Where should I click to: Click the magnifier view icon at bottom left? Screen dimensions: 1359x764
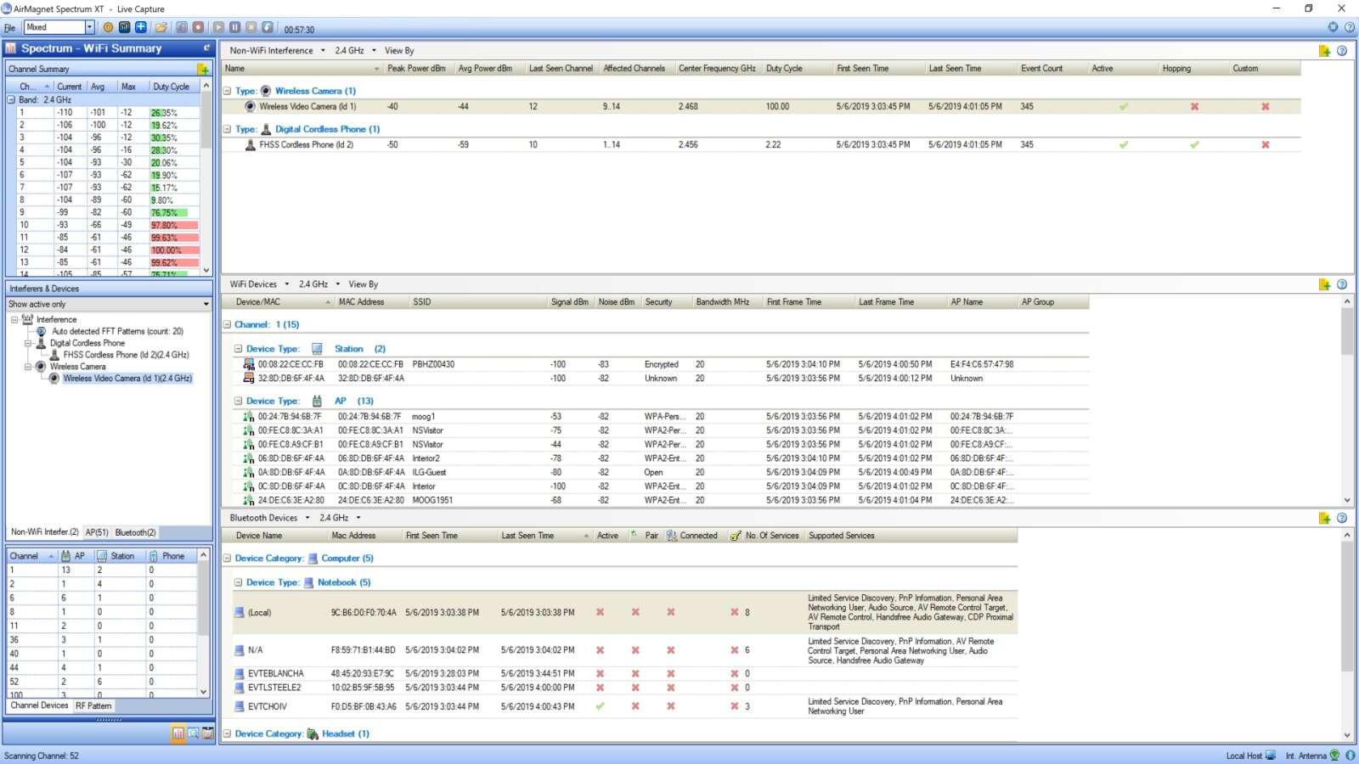193,733
